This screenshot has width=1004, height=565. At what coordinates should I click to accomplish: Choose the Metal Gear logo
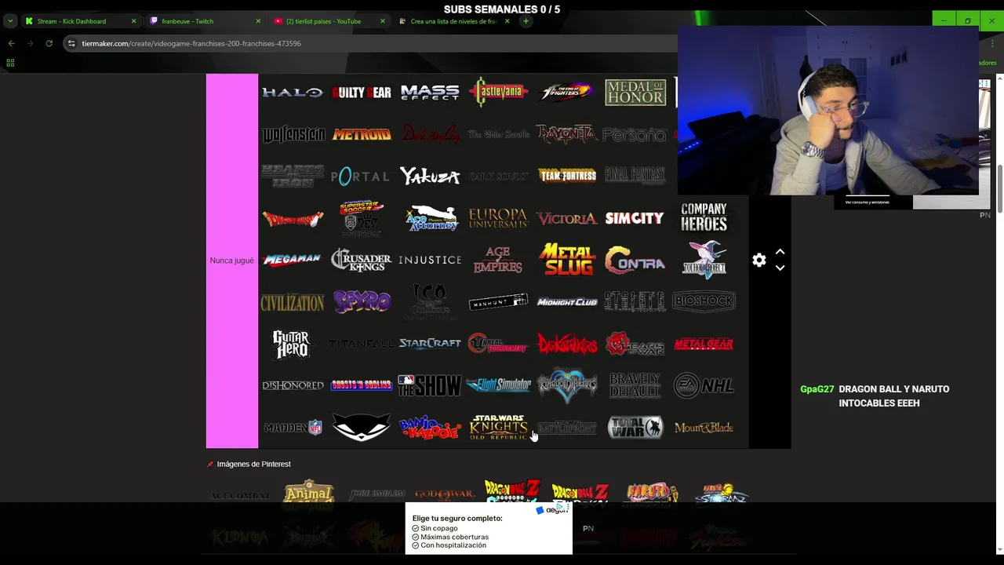click(x=704, y=344)
